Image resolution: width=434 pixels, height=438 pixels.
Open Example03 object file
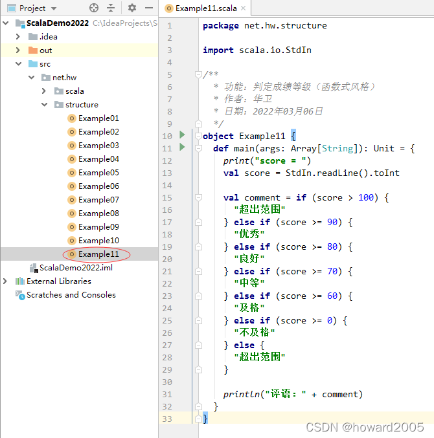(93, 146)
